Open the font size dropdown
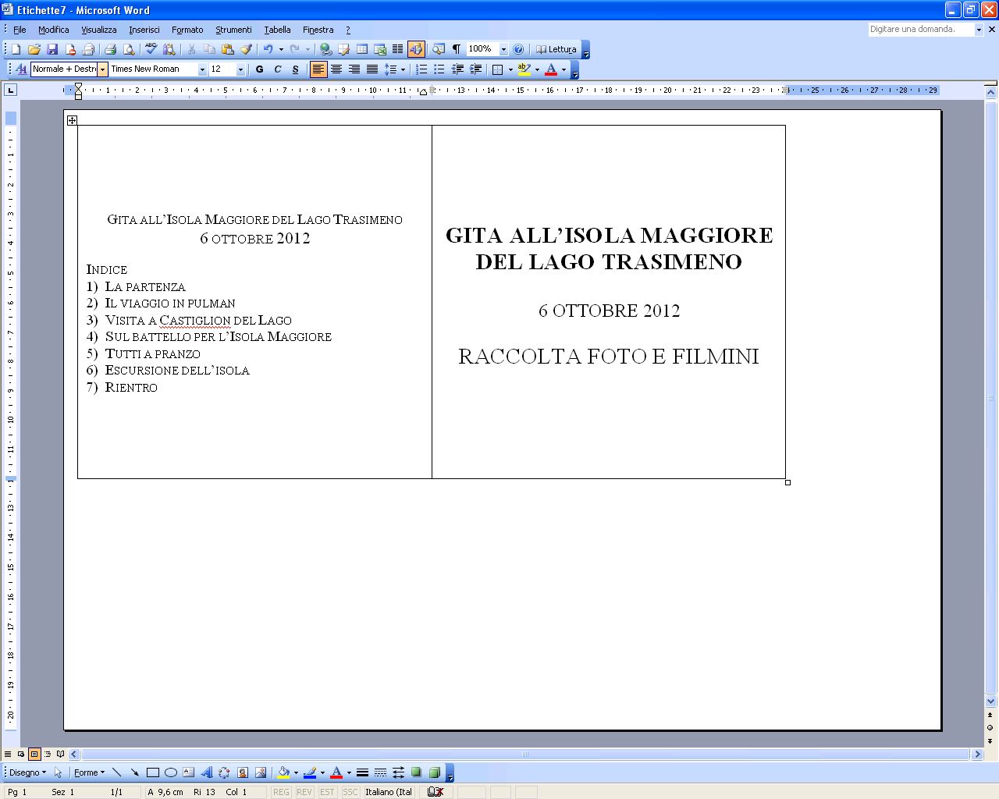999x799 pixels. 241,69
